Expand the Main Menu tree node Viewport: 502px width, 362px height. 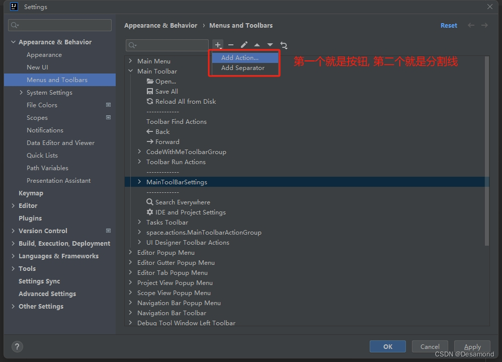click(x=130, y=60)
